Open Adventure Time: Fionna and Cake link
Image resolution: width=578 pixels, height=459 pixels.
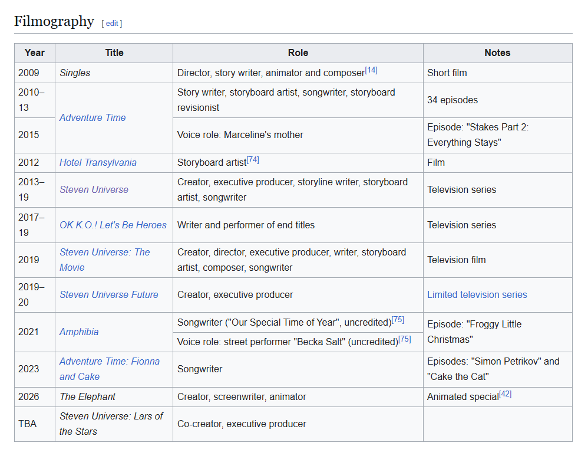point(110,369)
